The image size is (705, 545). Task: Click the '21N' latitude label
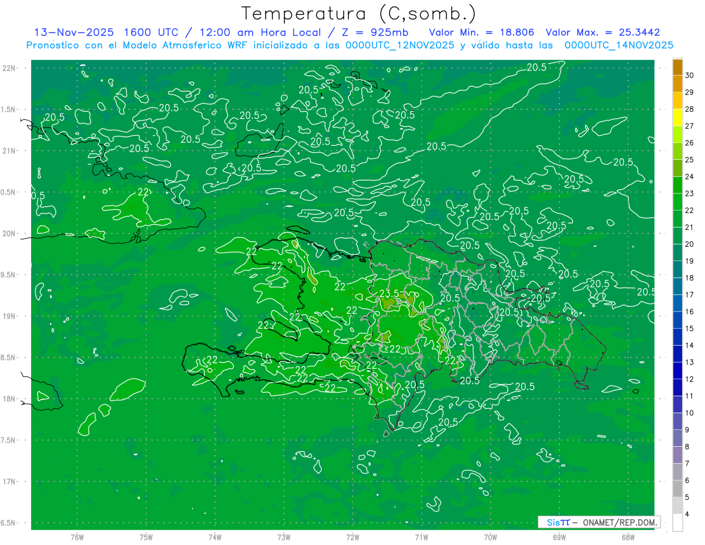pyautogui.click(x=9, y=151)
